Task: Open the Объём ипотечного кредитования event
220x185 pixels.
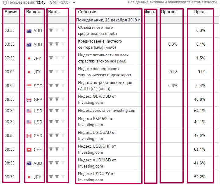Action: point(97,30)
